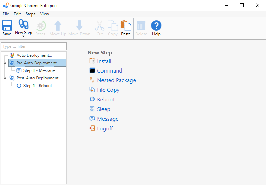
Task: Click the application icon in title bar
Action: [x=6, y=5]
